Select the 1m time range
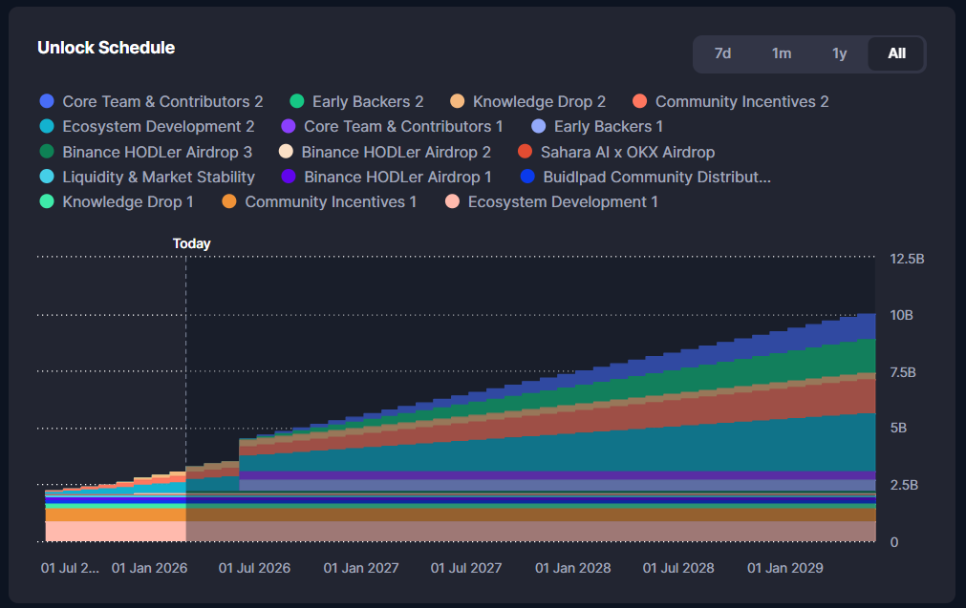This screenshot has width=966, height=608. click(781, 53)
